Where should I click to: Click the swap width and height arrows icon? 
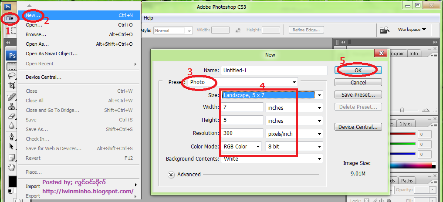click(238, 30)
